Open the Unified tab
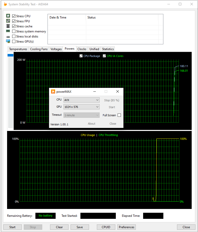198x232 pixels. (x=94, y=49)
